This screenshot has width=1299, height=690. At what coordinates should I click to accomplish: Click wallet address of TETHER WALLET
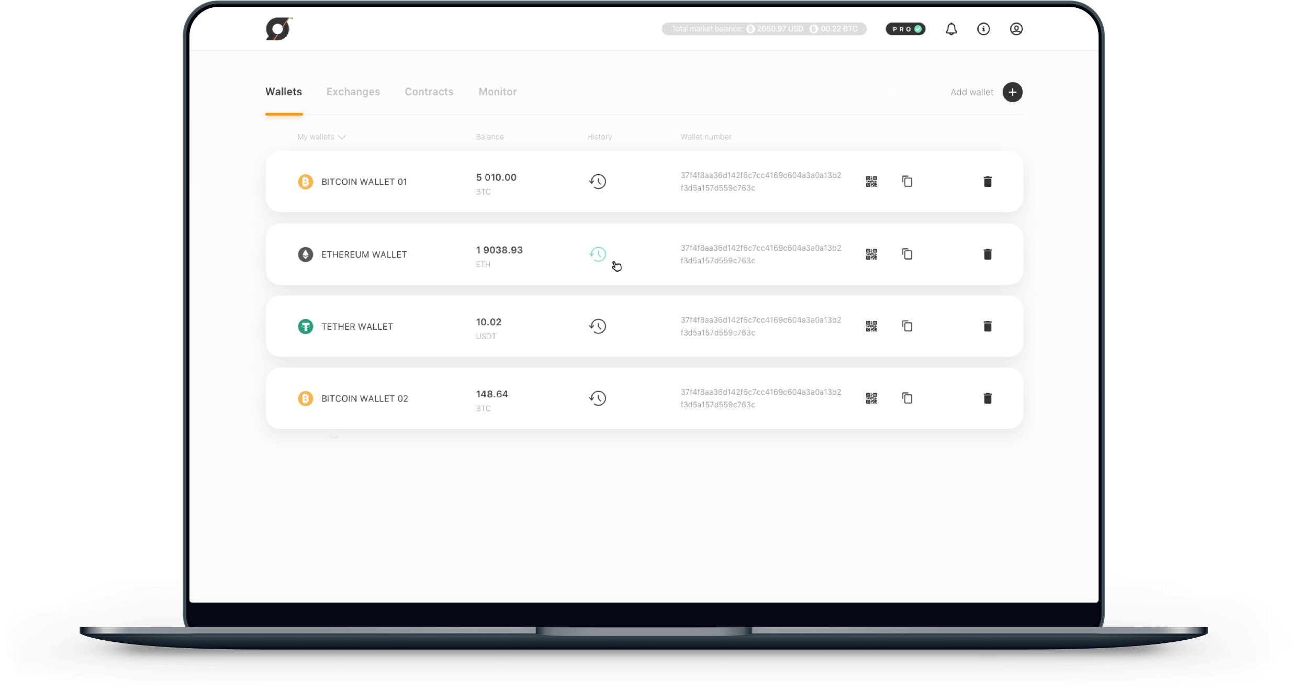[761, 326]
